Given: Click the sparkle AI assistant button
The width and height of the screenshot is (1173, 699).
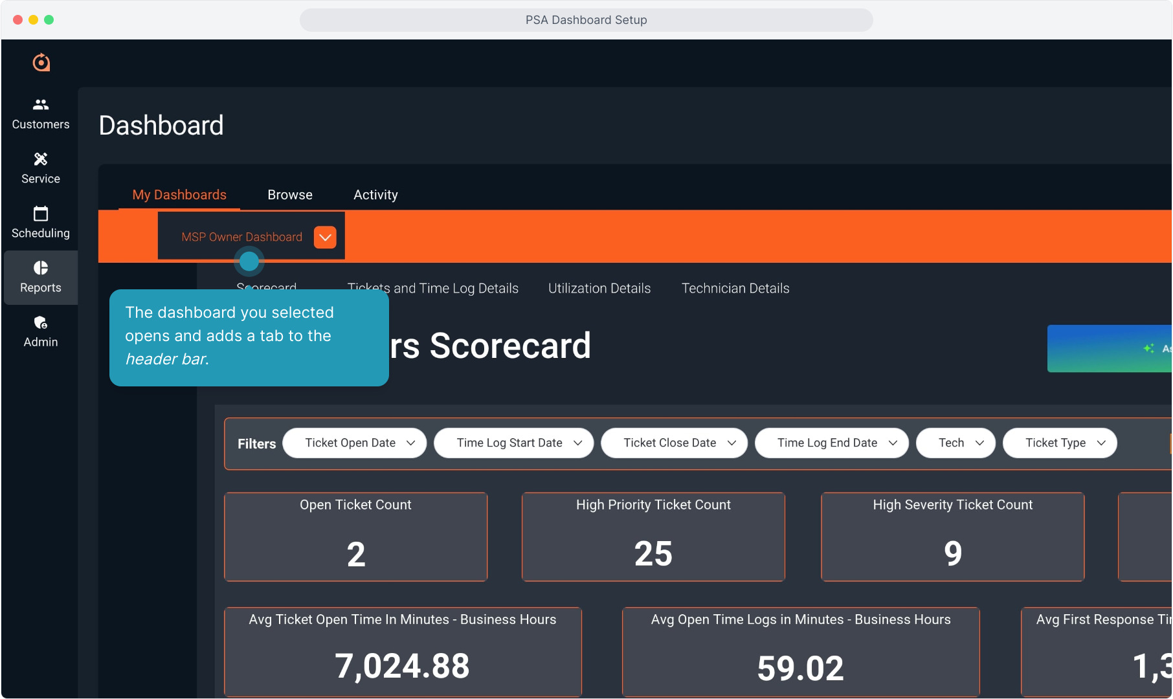Looking at the screenshot, I should [x=1111, y=348].
